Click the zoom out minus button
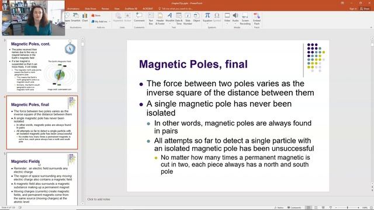 point(336,208)
